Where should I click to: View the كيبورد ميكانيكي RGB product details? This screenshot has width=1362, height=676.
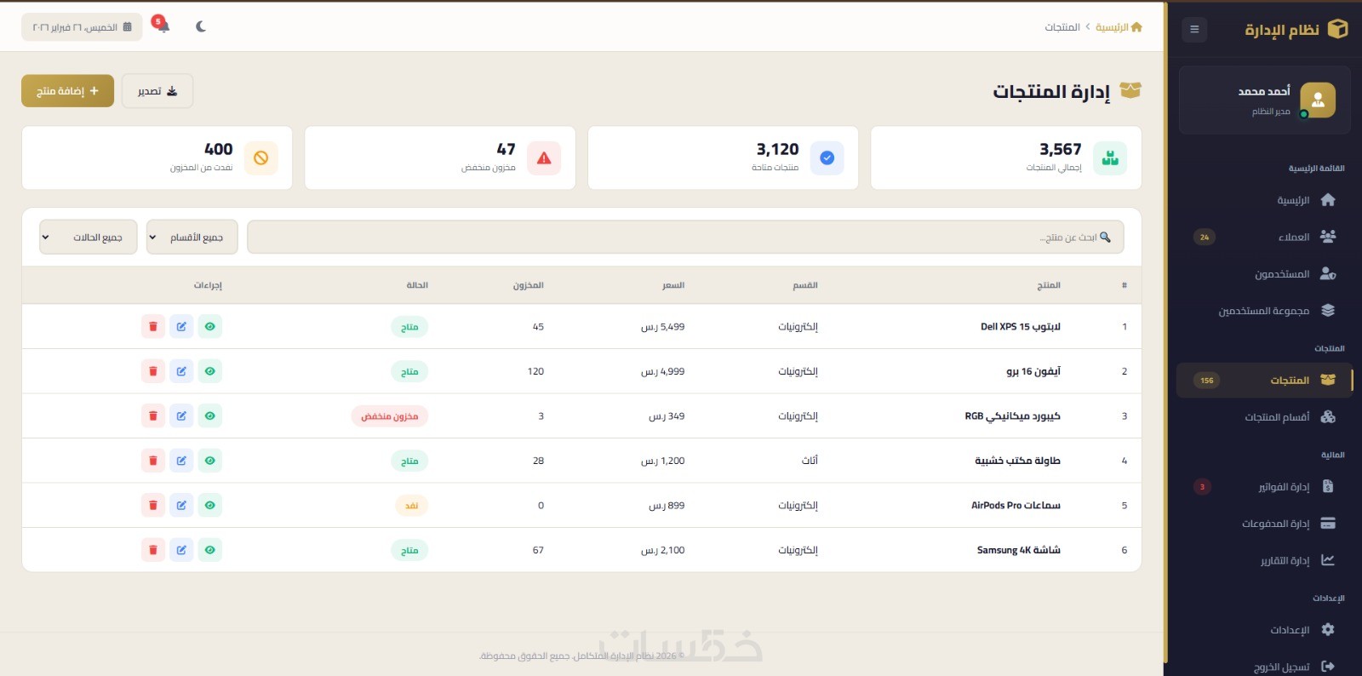pos(210,415)
